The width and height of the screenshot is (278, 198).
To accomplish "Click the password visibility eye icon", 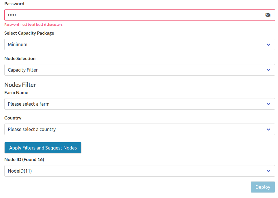I will pyautogui.click(x=268, y=15).
